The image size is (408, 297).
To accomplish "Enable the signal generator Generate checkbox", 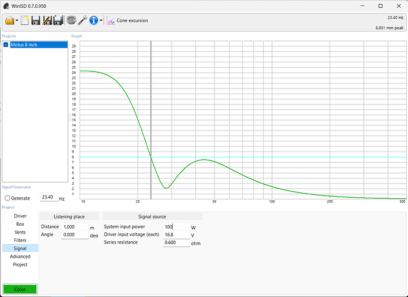I will (x=7, y=198).
